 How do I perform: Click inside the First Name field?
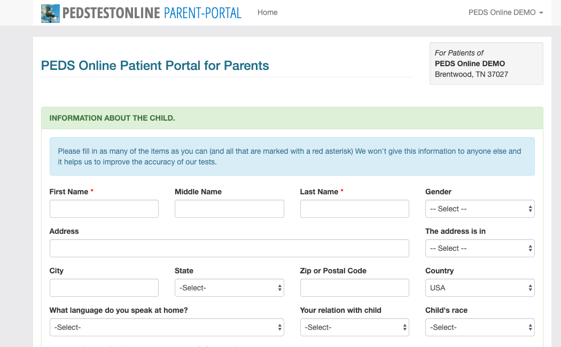click(104, 209)
